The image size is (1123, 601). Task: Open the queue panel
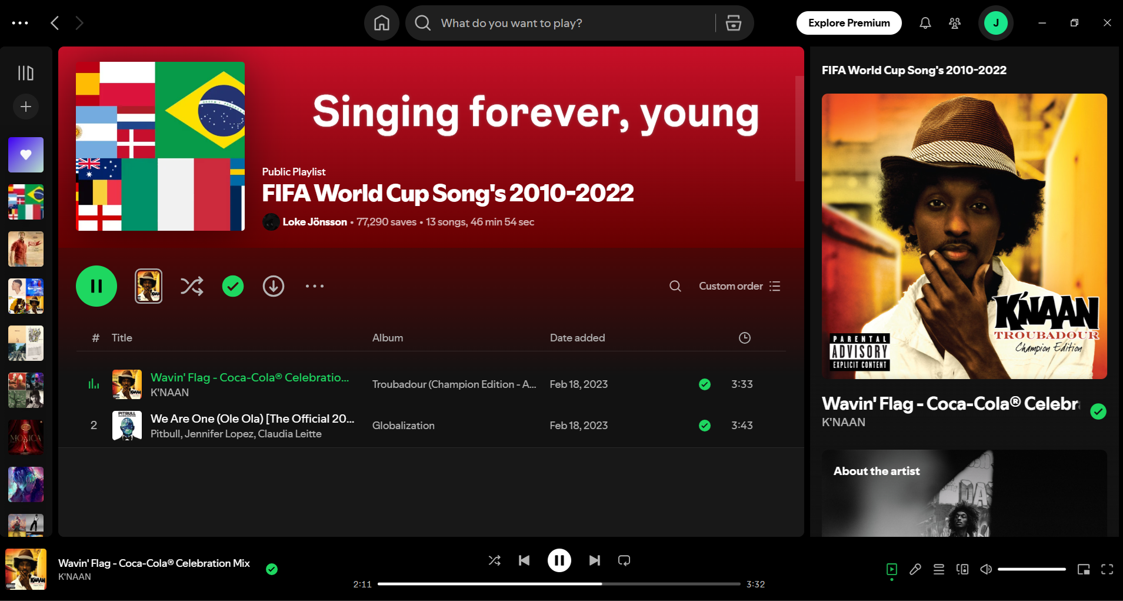[x=939, y=569]
